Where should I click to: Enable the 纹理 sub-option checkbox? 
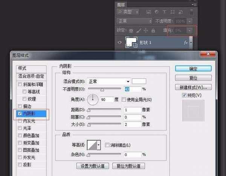coord(24,99)
